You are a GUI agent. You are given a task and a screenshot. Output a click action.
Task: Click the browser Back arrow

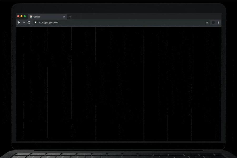[19, 23]
